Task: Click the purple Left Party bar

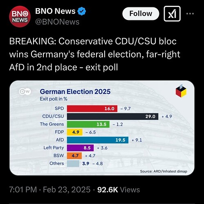Action: 80,148
